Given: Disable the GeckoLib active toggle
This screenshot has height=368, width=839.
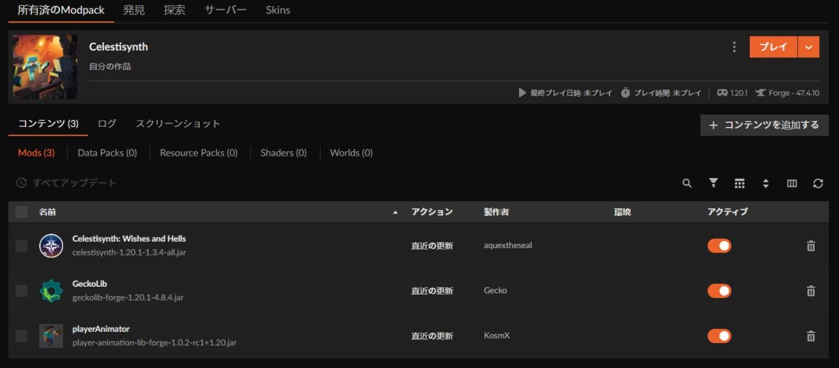Looking at the screenshot, I should pos(719,291).
